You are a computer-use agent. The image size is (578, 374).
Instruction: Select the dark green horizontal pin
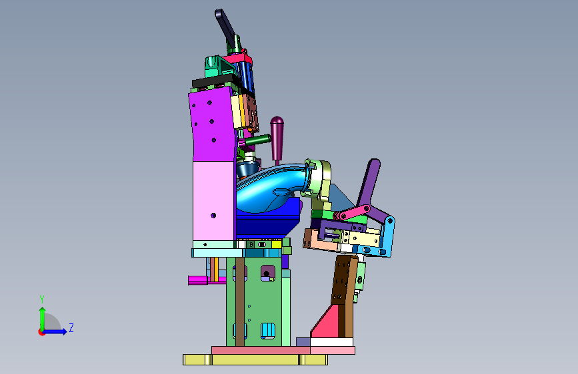point(257,140)
